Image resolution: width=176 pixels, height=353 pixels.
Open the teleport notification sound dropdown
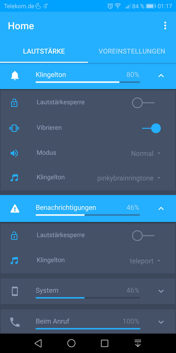(x=145, y=261)
